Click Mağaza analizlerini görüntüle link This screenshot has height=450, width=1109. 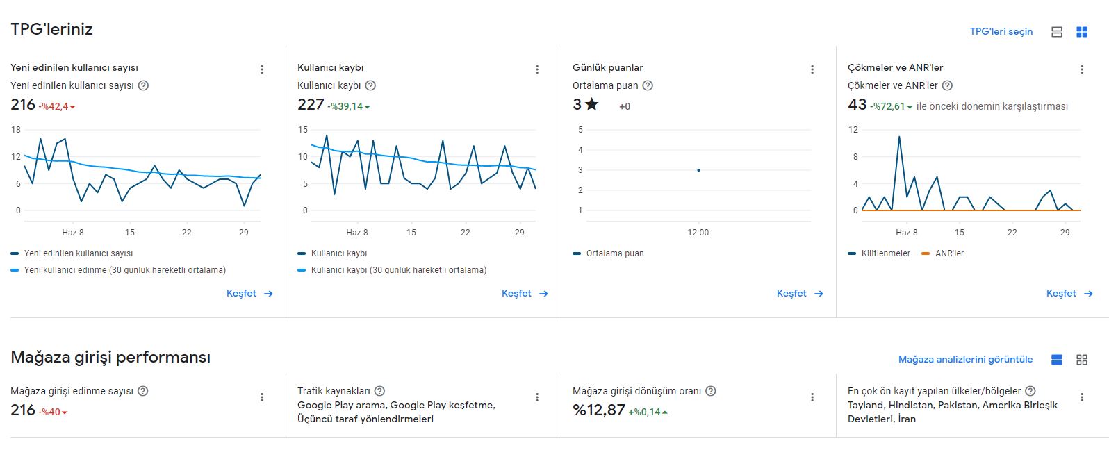coord(965,360)
